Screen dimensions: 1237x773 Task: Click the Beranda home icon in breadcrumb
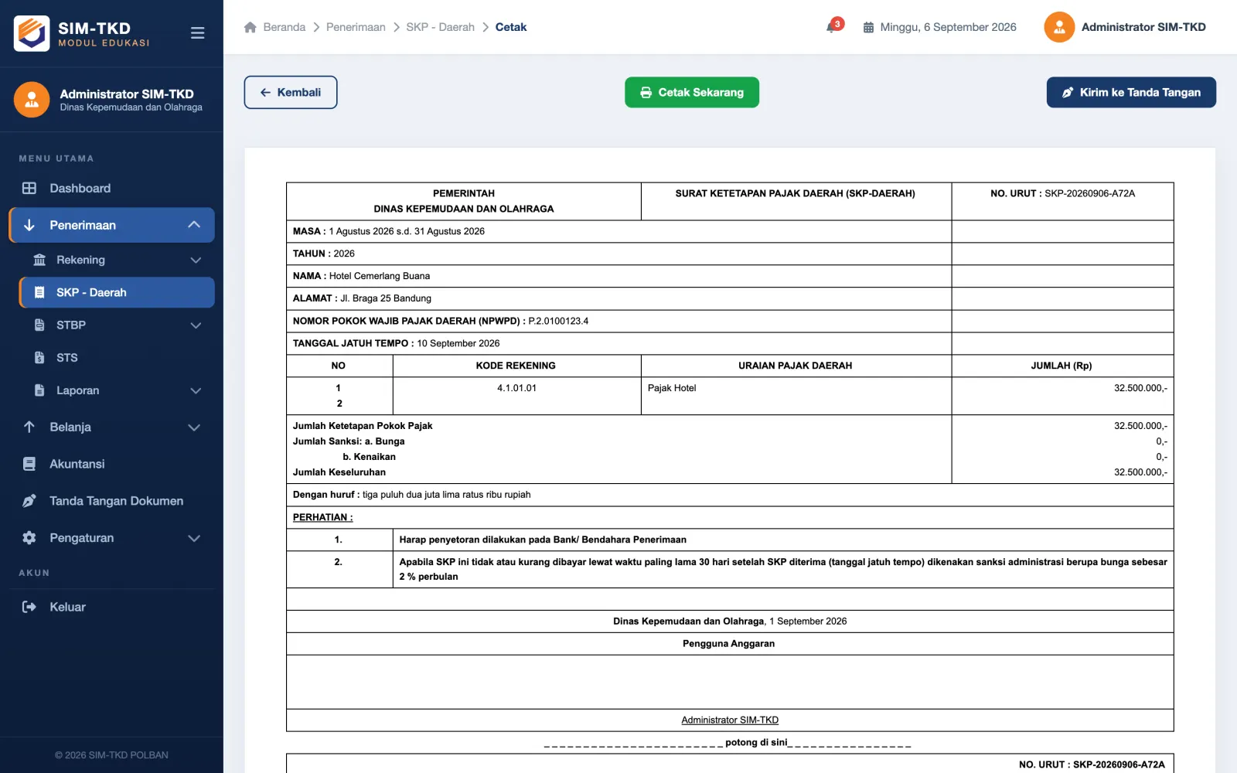(250, 27)
